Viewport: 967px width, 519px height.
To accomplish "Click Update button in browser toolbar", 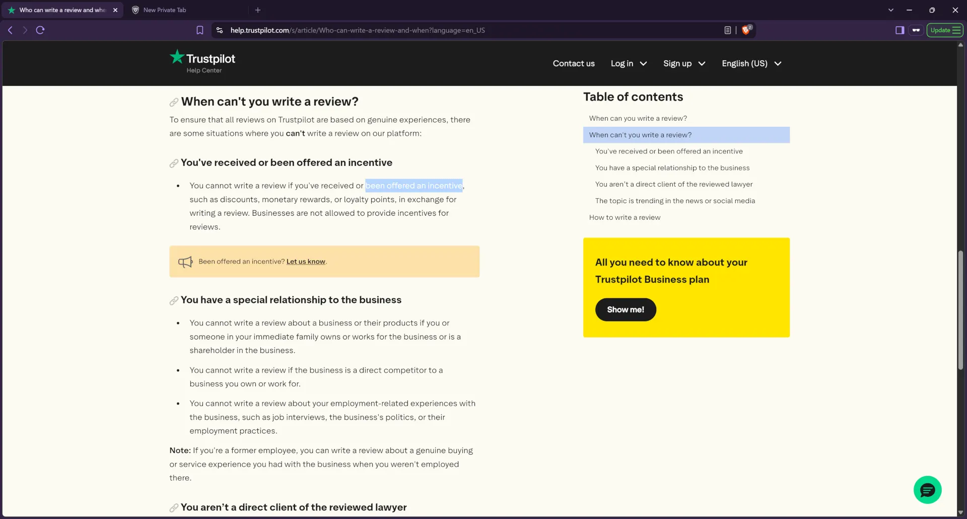I will [945, 30].
